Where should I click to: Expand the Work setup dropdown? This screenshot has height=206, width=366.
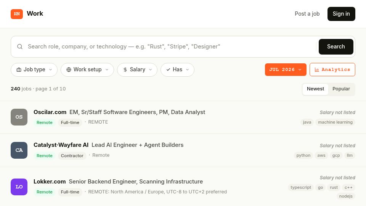click(x=87, y=69)
